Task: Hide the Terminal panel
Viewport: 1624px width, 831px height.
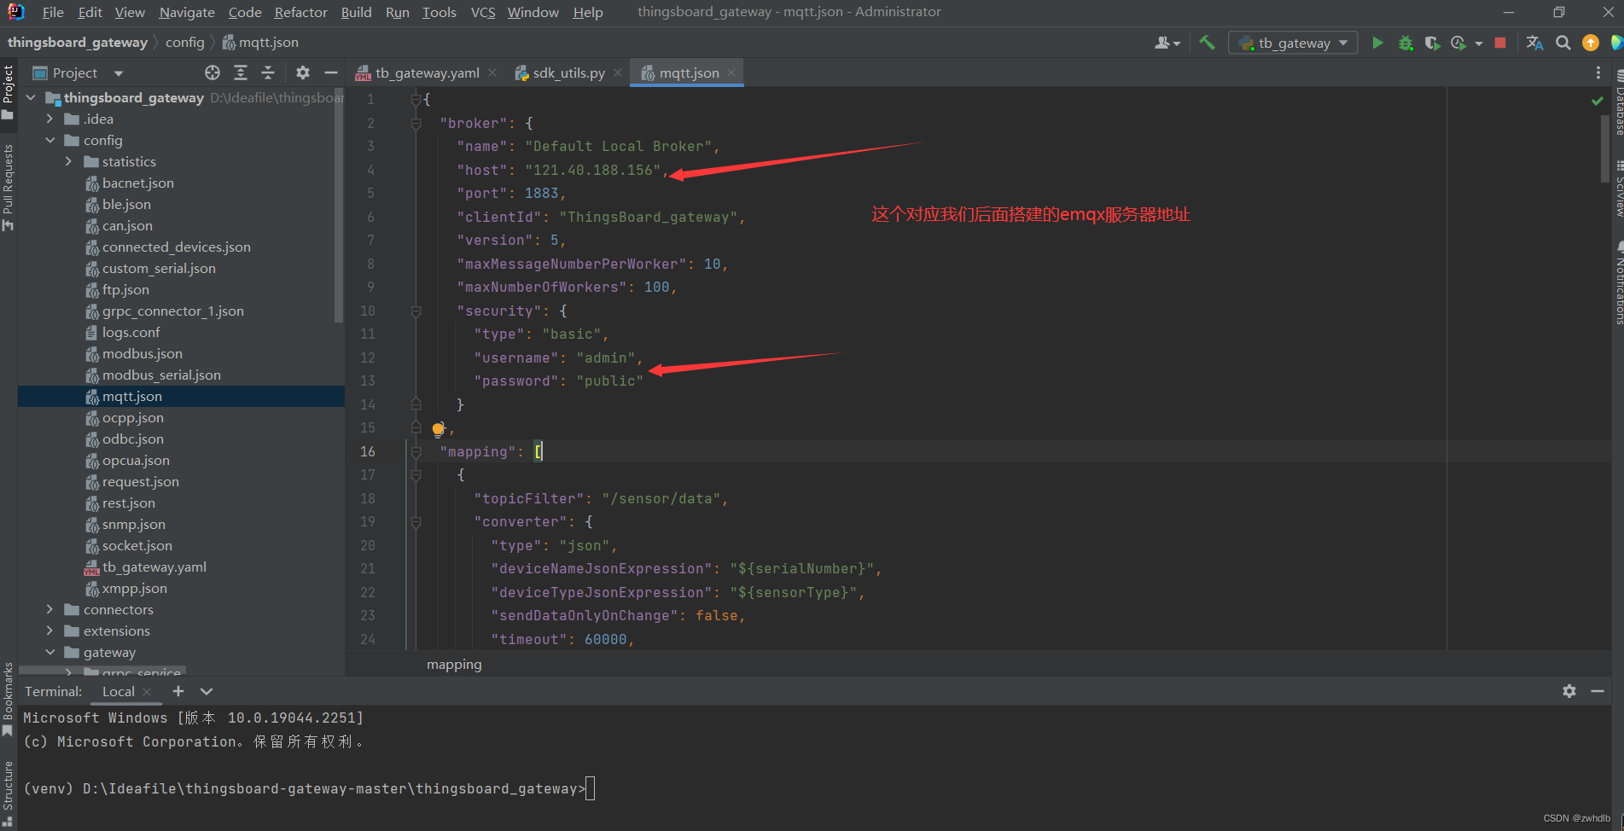Action: click(1598, 691)
